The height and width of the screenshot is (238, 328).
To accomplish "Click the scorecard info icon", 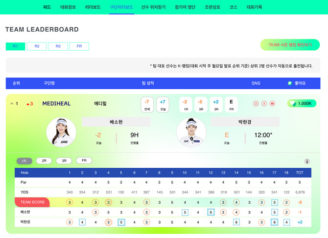I will (x=307, y=161).
